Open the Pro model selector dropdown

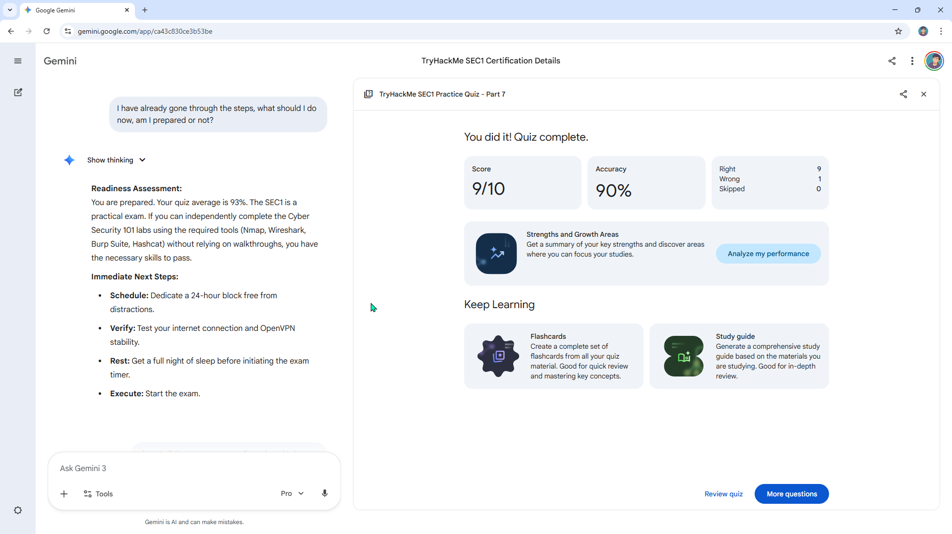click(x=292, y=493)
